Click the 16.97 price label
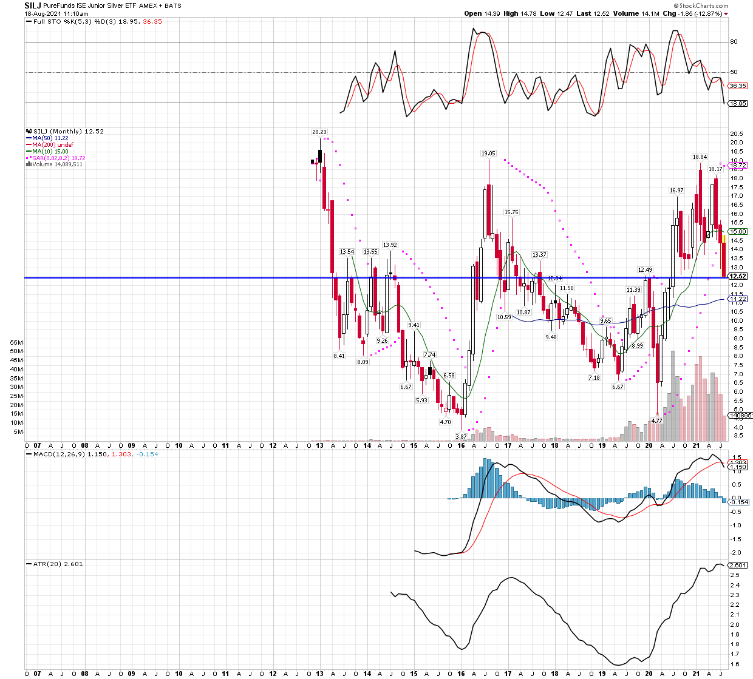The height and width of the screenshot is (679, 753). (676, 191)
